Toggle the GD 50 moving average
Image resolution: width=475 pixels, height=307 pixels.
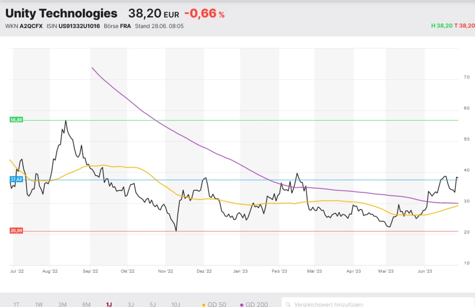coord(214,304)
